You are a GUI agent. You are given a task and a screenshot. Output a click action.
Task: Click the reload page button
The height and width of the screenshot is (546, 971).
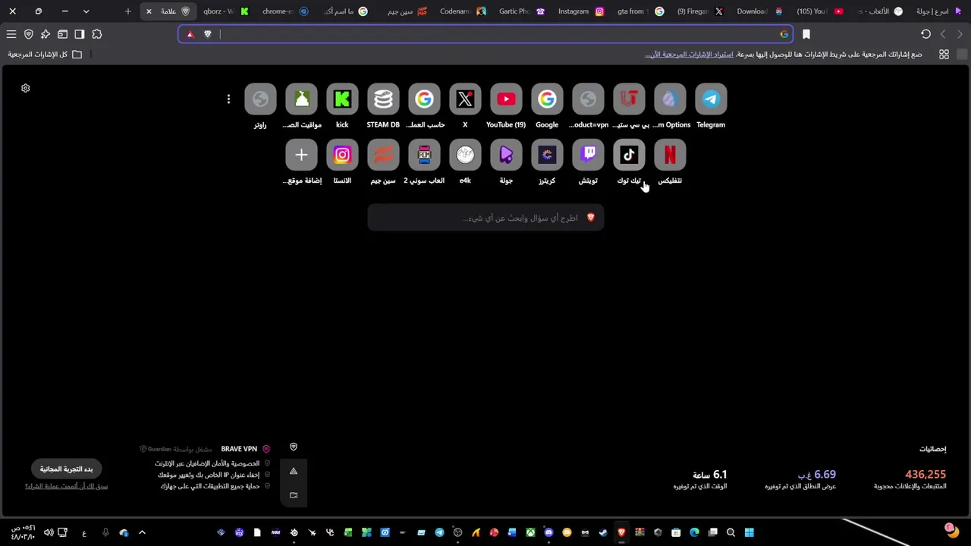925,34
